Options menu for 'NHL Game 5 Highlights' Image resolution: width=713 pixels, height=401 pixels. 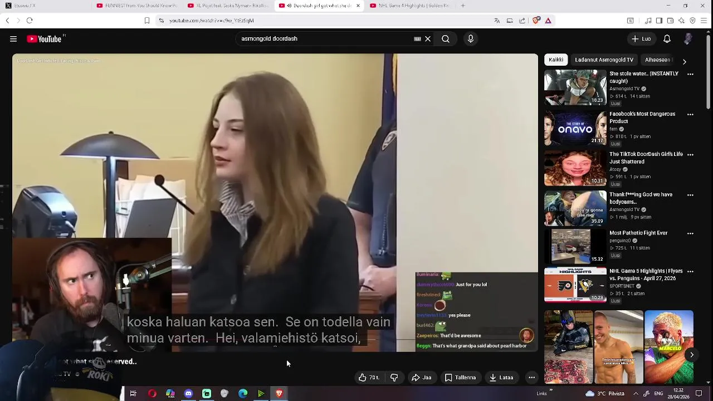tap(690, 272)
